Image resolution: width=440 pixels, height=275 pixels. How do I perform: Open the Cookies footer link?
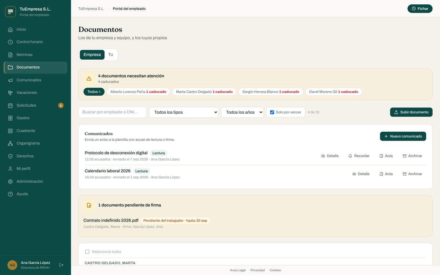pos(275,270)
